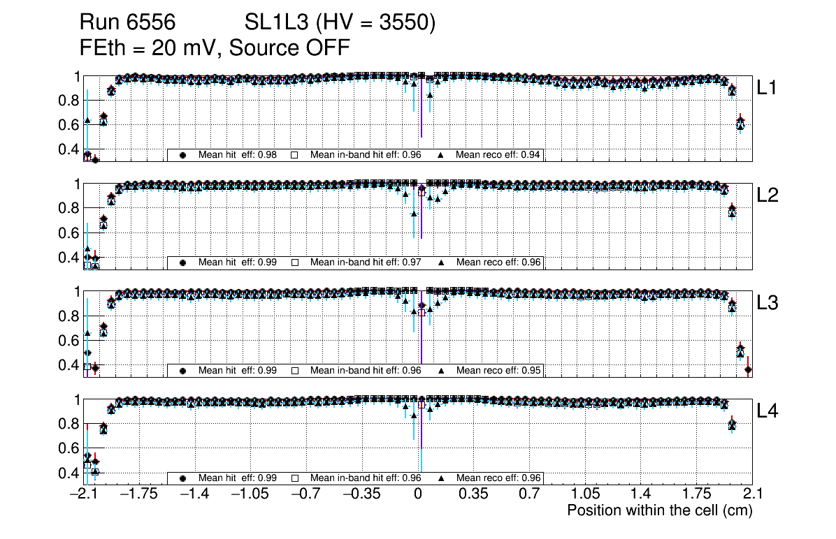Click the 'SL1L3 (HV = 3550)' heading
836x539 pixels.
tap(340, 23)
